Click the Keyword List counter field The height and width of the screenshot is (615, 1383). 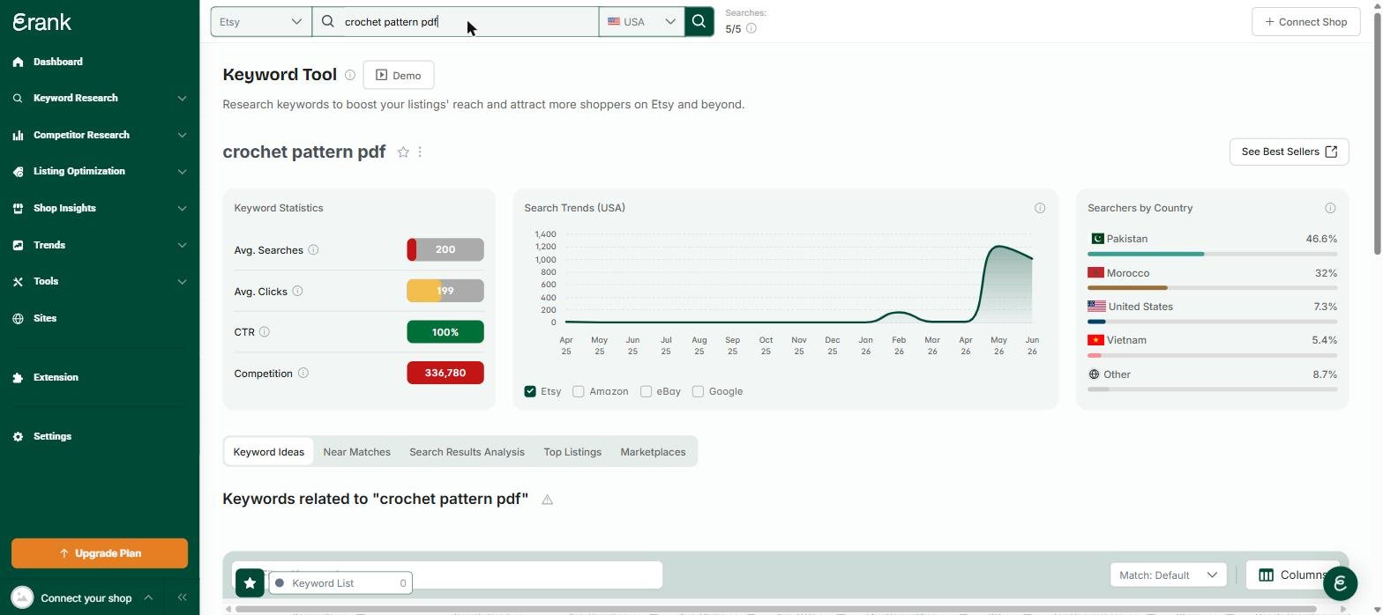coord(340,582)
